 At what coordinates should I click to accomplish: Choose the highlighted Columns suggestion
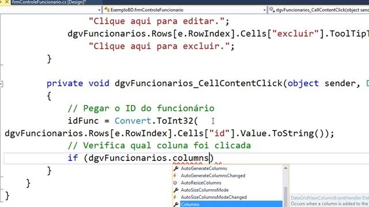(x=231, y=204)
